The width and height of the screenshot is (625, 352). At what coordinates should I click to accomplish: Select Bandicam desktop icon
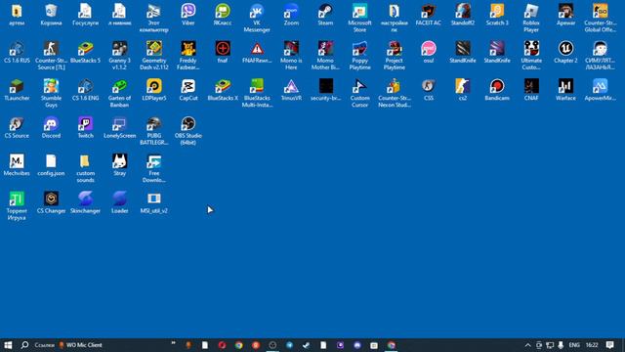click(497, 89)
